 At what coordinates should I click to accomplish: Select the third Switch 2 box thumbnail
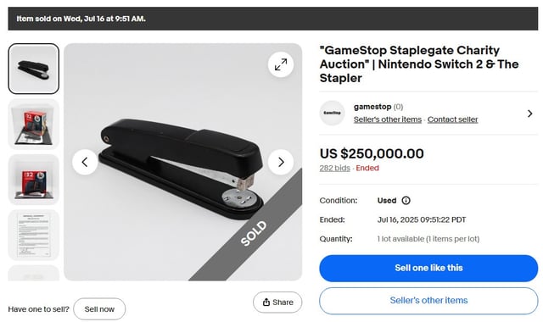[34, 180]
